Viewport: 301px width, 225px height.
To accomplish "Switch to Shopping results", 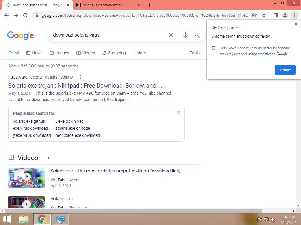I will point(114,53).
